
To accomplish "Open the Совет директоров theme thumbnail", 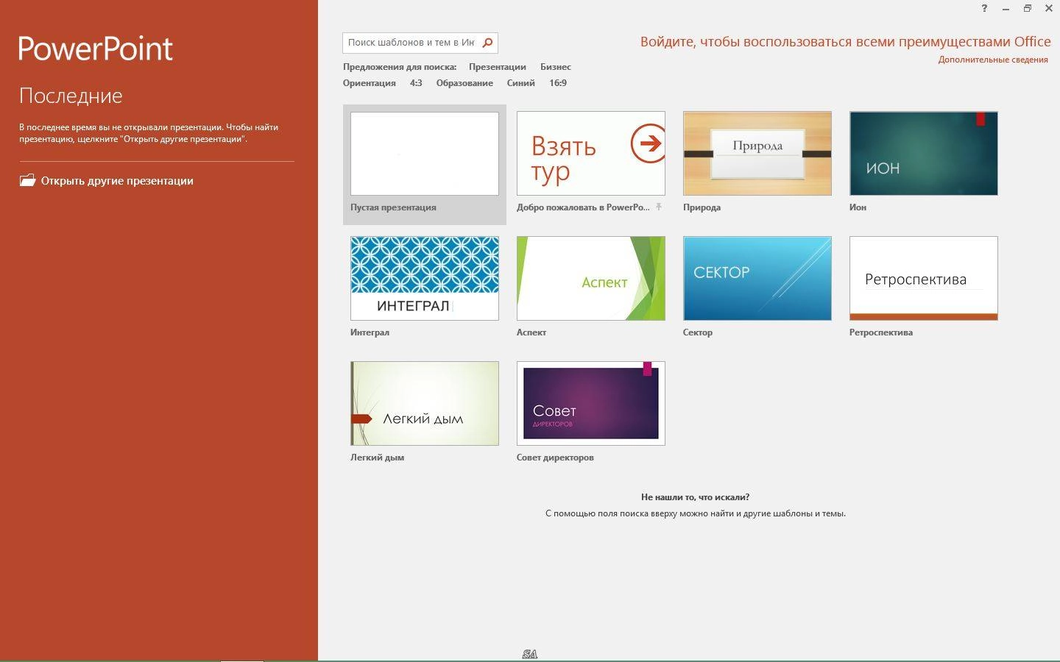I will (591, 404).
